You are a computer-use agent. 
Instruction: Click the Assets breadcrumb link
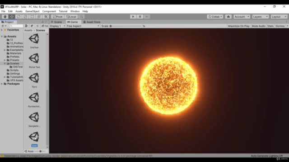point(28,30)
